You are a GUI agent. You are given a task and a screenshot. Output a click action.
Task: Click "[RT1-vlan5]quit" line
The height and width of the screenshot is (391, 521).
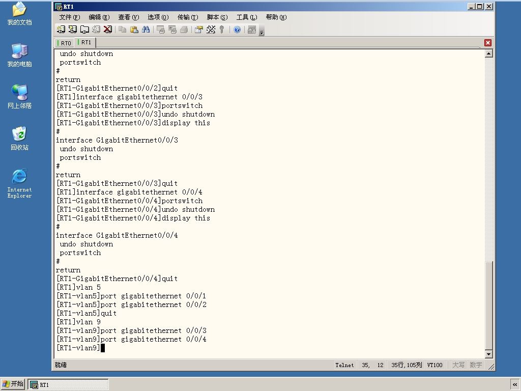pos(86,313)
